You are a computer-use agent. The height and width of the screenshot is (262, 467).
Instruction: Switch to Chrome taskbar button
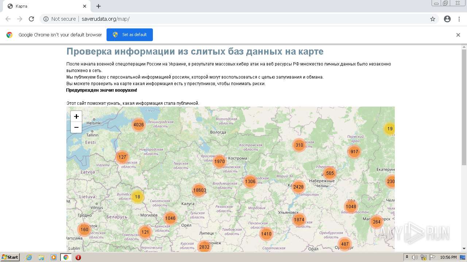tap(66, 257)
